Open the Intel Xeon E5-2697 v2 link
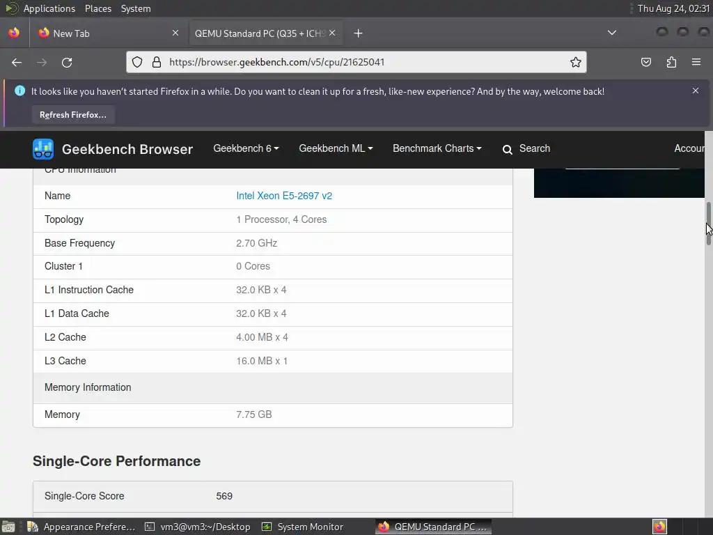This screenshot has width=713, height=535. [284, 196]
